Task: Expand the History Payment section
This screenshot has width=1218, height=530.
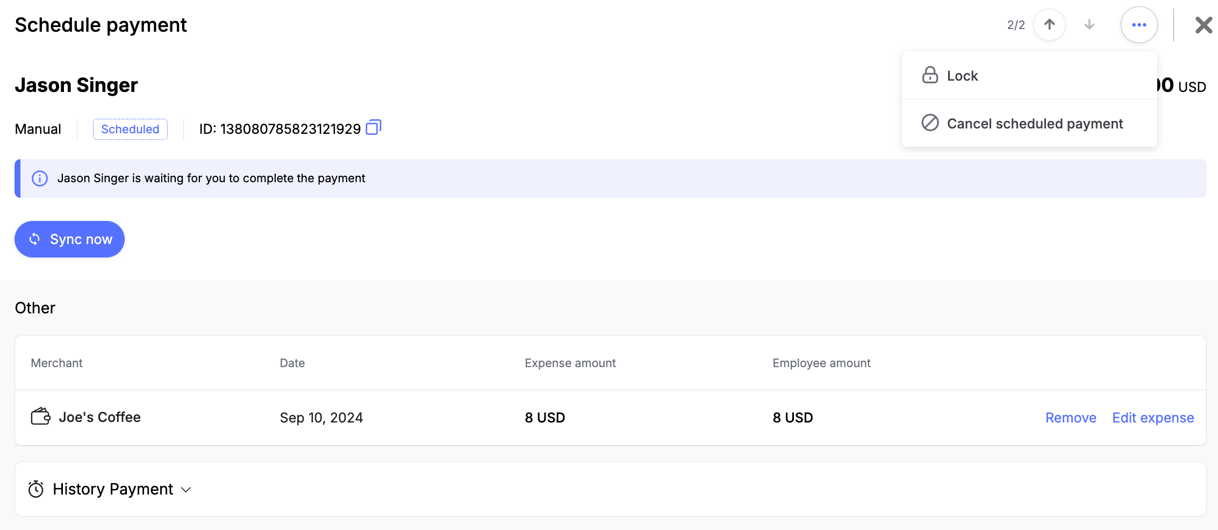Action: tap(113, 489)
